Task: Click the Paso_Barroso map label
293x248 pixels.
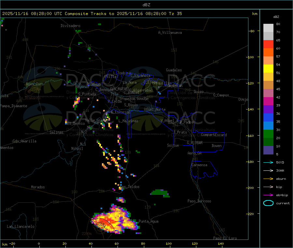Action: coord(199,201)
